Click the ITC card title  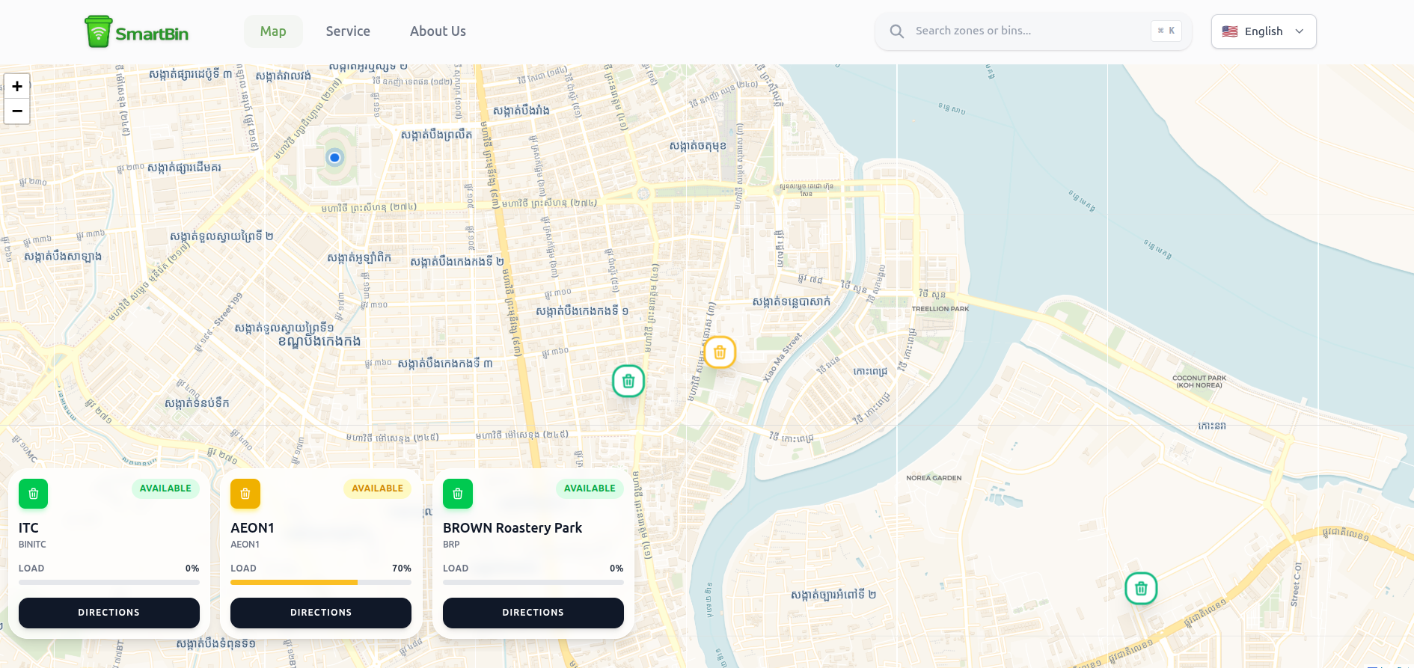click(28, 528)
